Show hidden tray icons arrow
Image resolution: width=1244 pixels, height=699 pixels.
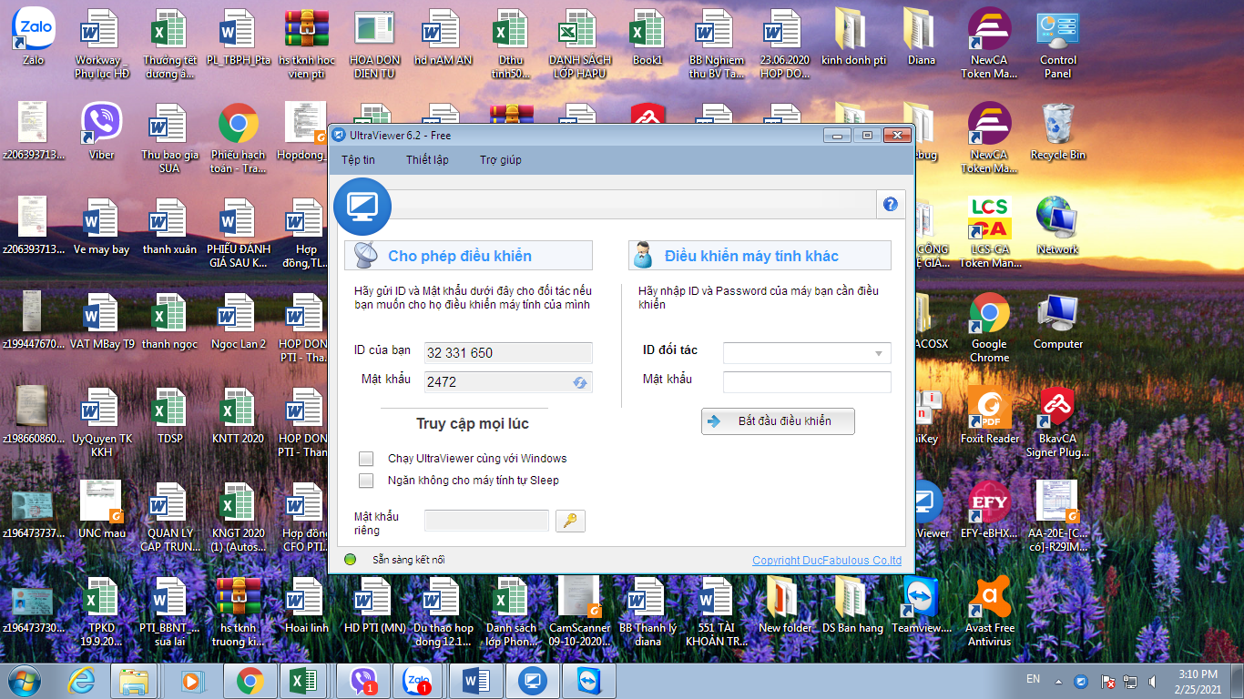(x=1057, y=681)
